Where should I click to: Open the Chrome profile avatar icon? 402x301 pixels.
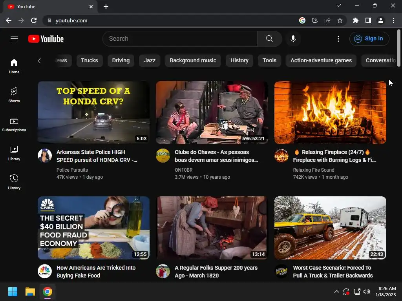381,20
